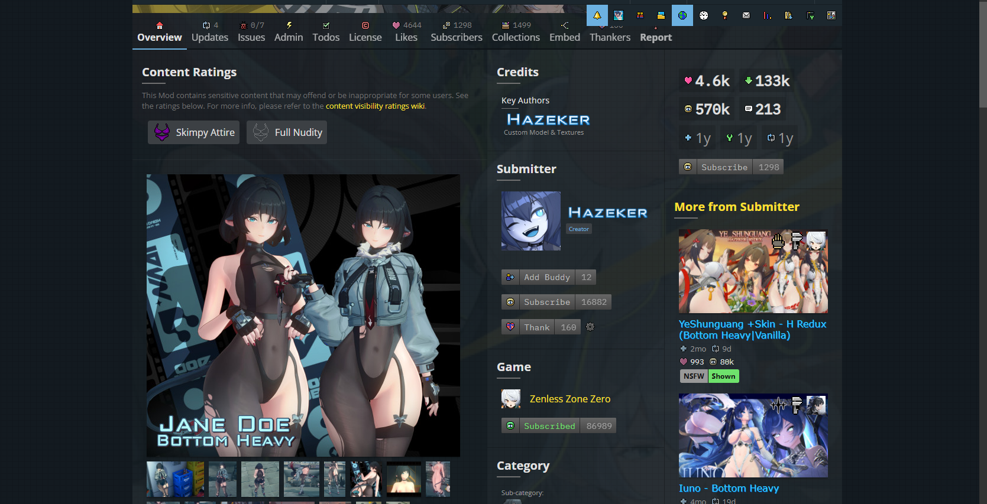Screen dimensions: 987x504
Task: Select the thumbnail with blue crates
Action: pos(175,479)
